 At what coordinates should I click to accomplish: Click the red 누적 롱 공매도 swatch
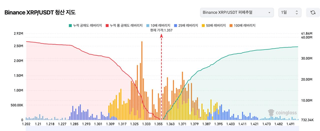[x=107, y=25]
